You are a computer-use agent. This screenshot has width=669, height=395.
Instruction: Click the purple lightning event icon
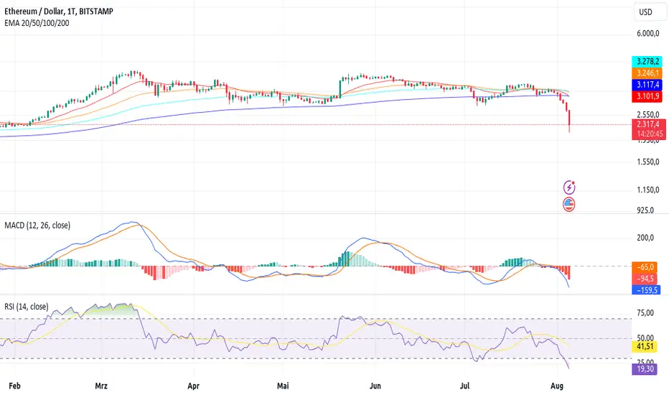(569, 187)
